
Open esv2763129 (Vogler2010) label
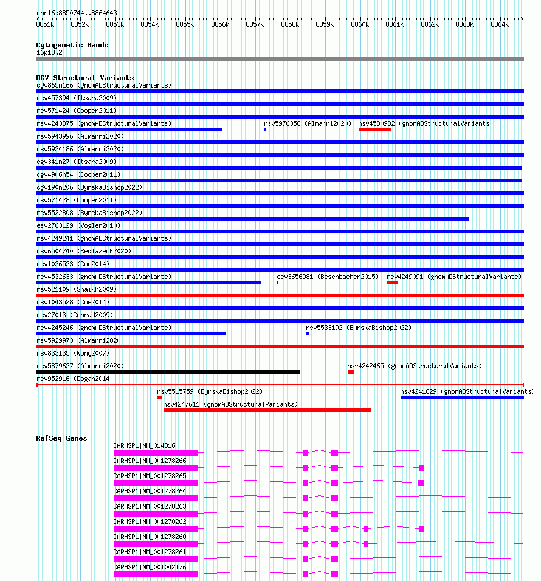tap(78, 225)
